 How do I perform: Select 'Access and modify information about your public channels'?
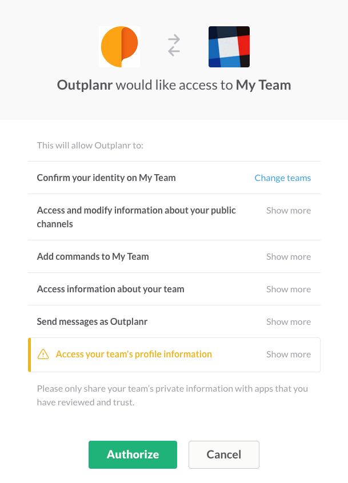[136, 217]
